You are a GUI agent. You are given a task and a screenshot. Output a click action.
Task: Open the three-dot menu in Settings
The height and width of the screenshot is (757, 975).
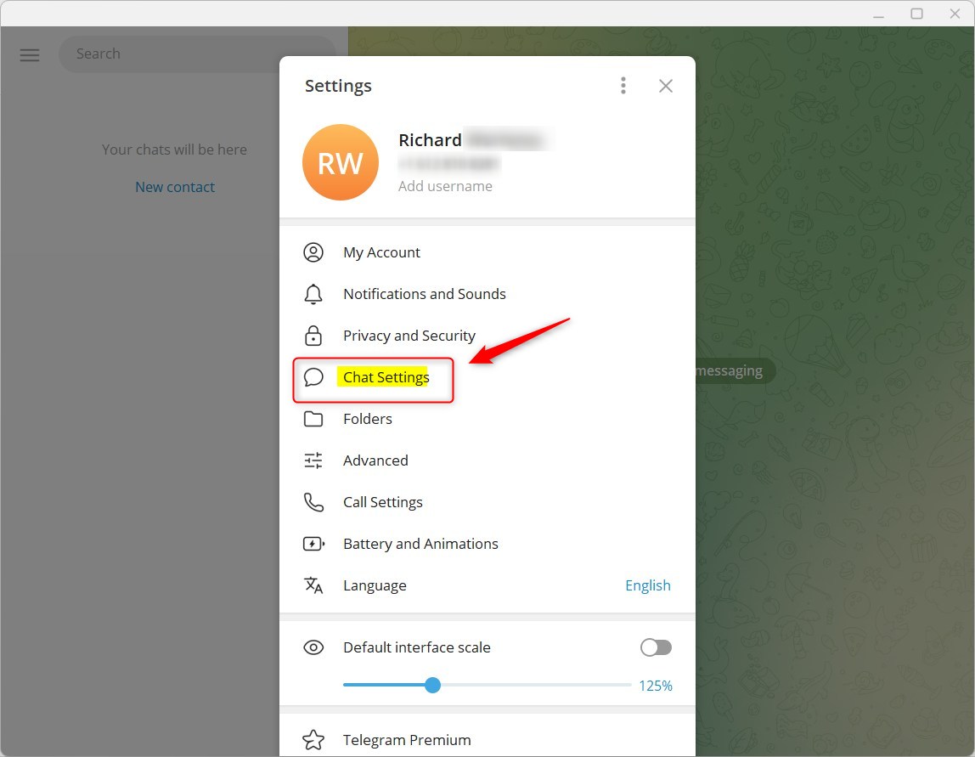coord(623,85)
